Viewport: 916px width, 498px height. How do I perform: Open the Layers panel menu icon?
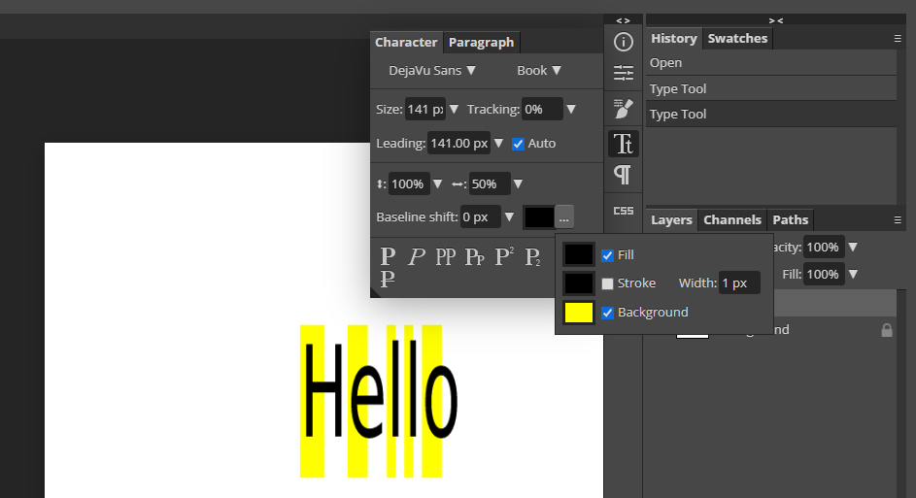[x=898, y=220]
